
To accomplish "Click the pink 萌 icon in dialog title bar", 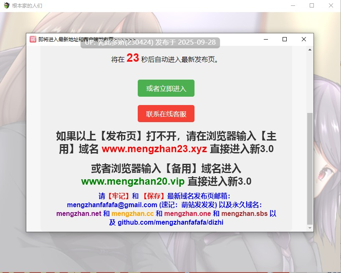I will pos(33,39).
